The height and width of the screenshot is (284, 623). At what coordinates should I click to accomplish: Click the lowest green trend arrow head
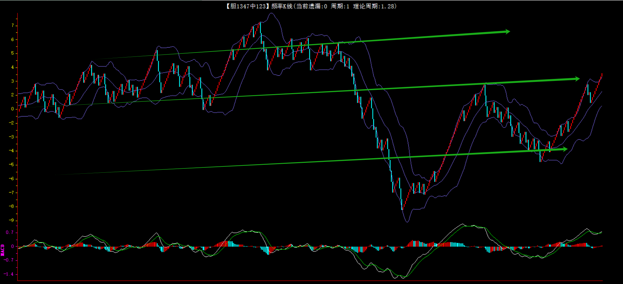(564, 149)
